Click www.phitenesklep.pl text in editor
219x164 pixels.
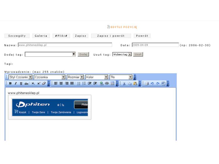tap(23, 93)
